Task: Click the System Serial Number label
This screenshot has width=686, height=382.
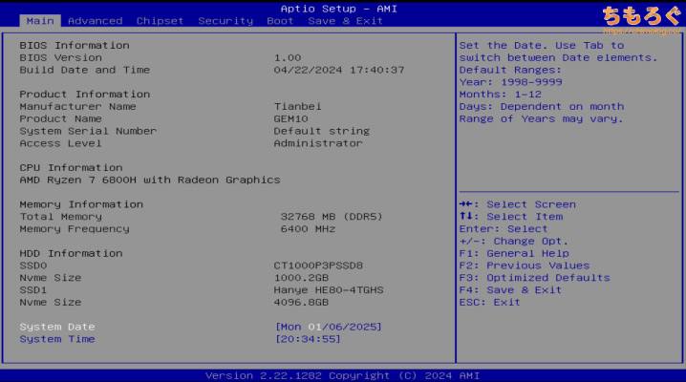Action: pyautogui.click(x=88, y=131)
